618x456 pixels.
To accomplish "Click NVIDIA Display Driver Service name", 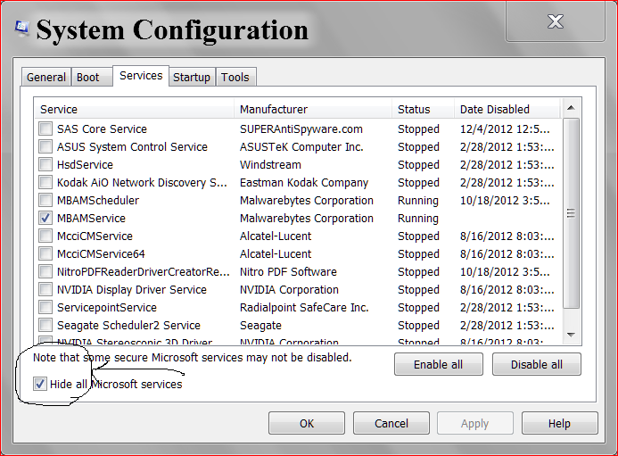I will click(132, 289).
